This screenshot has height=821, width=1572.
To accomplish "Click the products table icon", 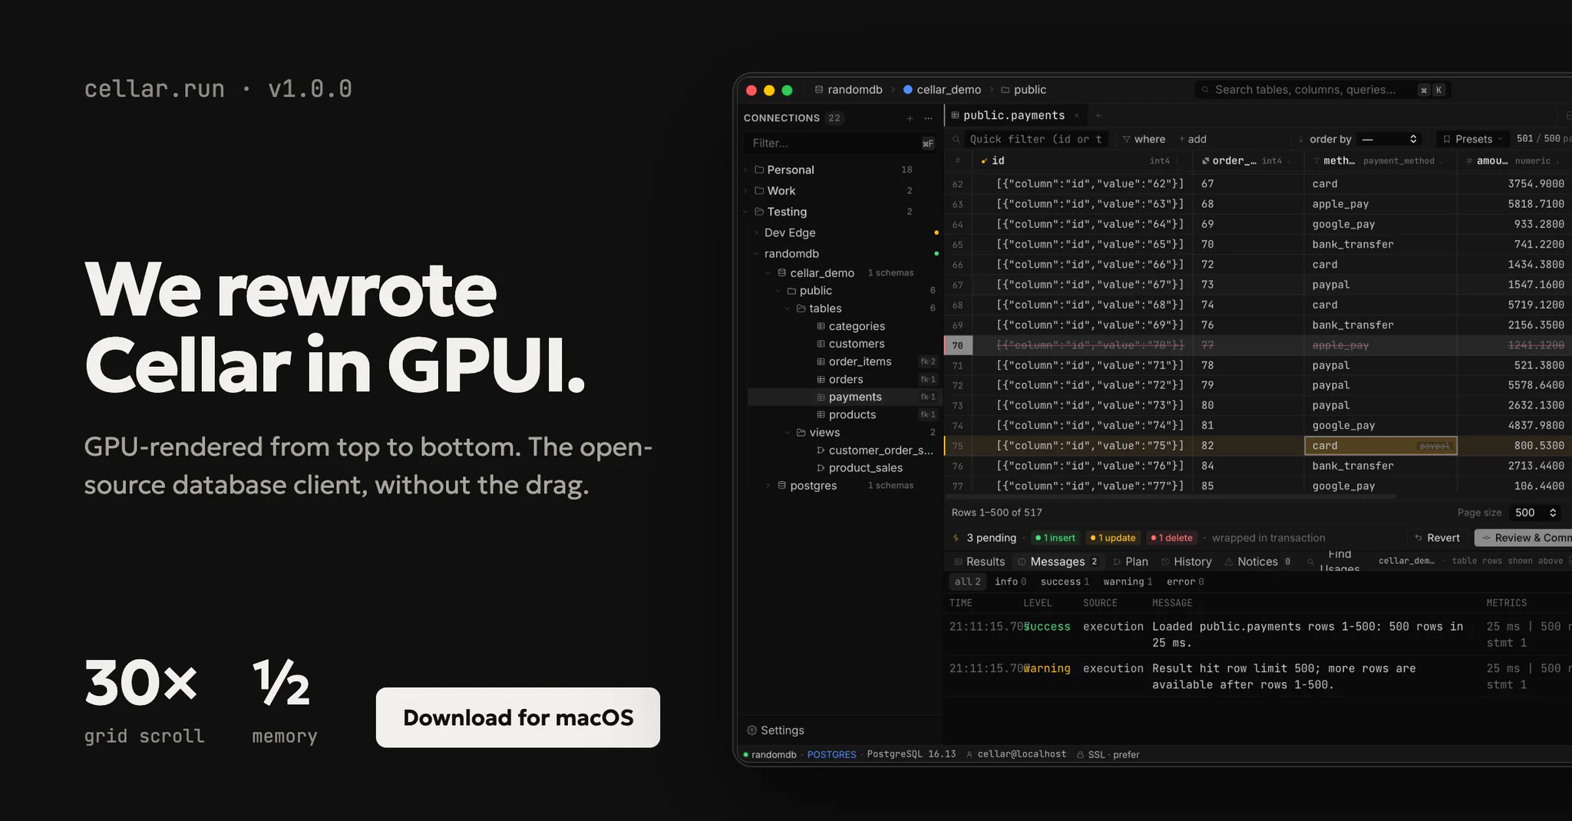I will [821, 414].
